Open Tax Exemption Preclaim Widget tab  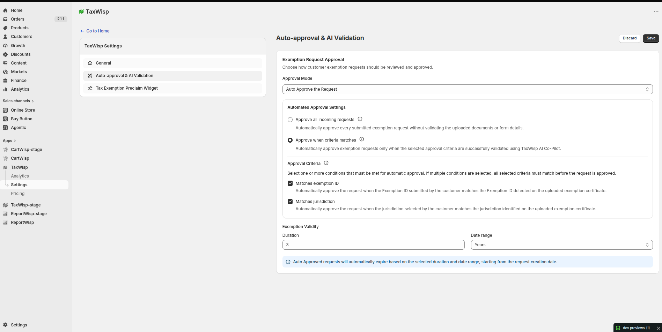point(172,88)
